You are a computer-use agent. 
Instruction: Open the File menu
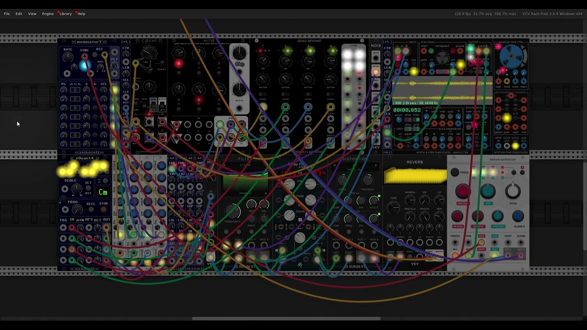click(x=7, y=14)
